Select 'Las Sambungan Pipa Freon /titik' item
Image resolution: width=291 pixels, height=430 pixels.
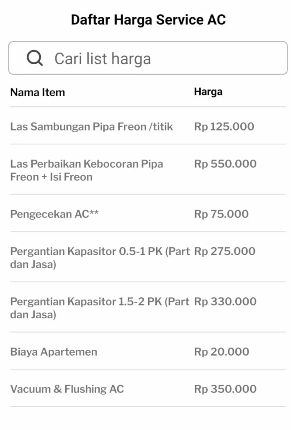pyautogui.click(x=91, y=126)
